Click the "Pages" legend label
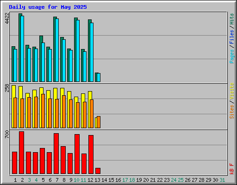Image resolution: width=237 pixels, height=185 pixels. [x=231, y=56]
